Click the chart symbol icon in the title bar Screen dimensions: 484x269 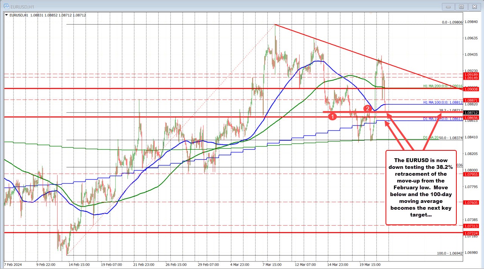[6, 6]
